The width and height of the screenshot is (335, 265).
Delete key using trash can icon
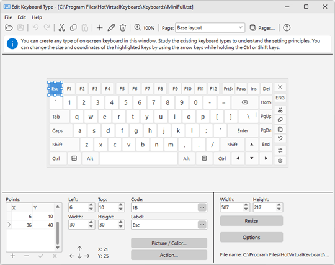123,28
